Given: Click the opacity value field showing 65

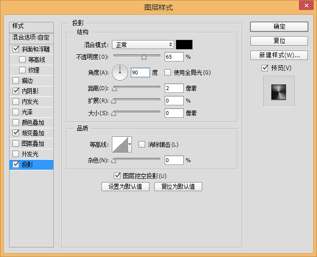Looking at the screenshot, I should pyautogui.click(x=174, y=57).
